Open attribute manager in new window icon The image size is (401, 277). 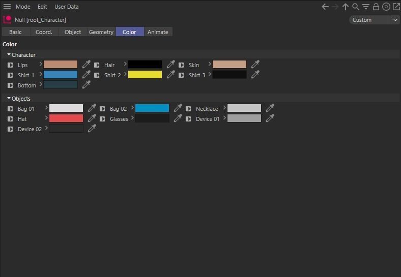(396, 7)
